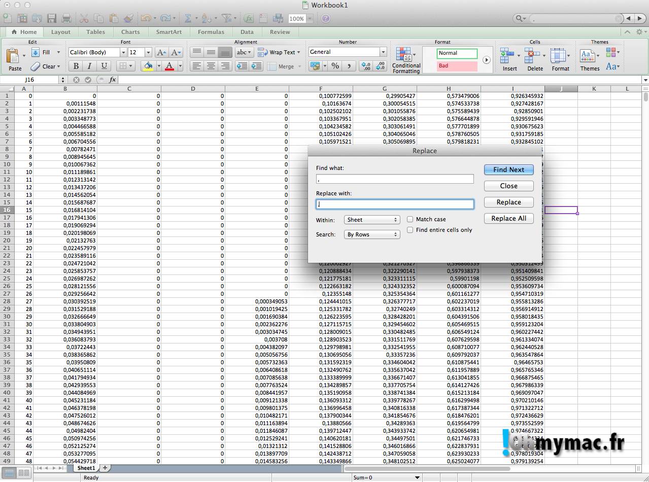Switch to Page Layout view in status bar
The image size is (649, 482).
[x=23, y=473]
